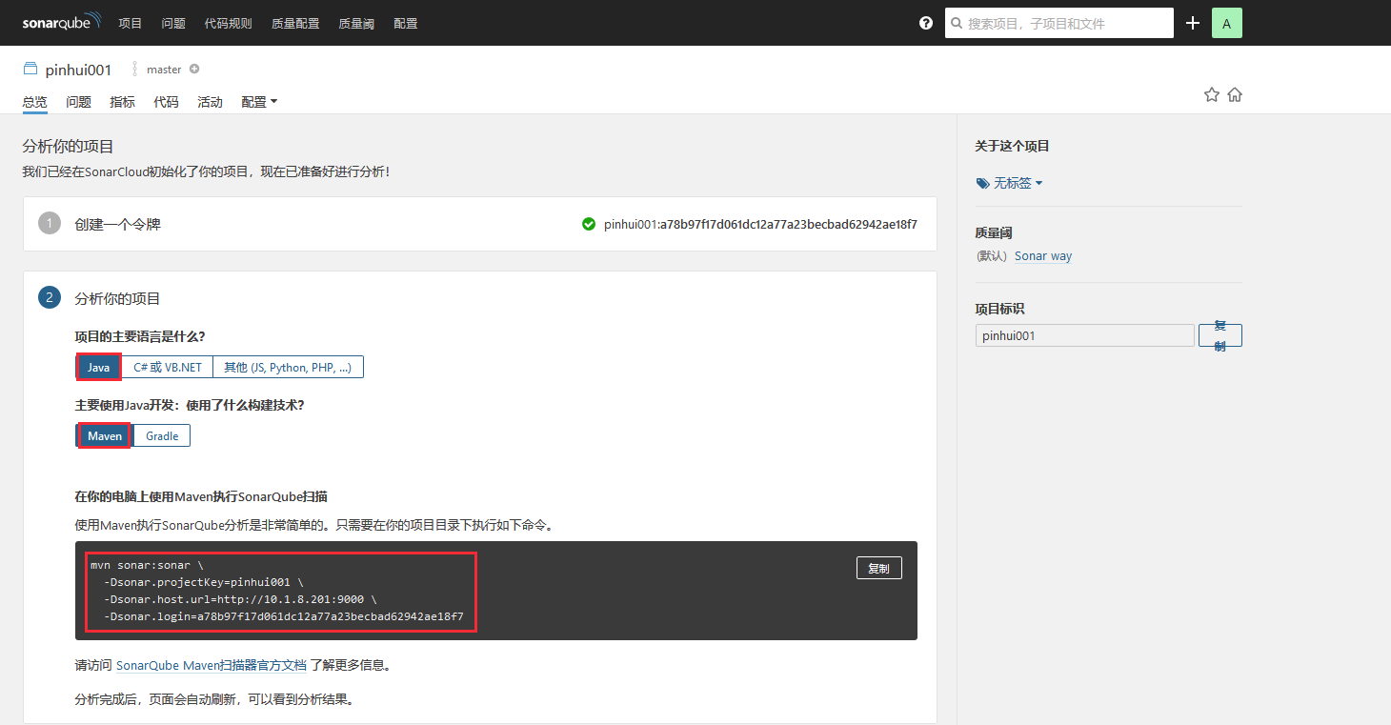The width and height of the screenshot is (1391, 725).
Task: Click the tag icon beside 无标签
Action: pyautogui.click(x=982, y=183)
